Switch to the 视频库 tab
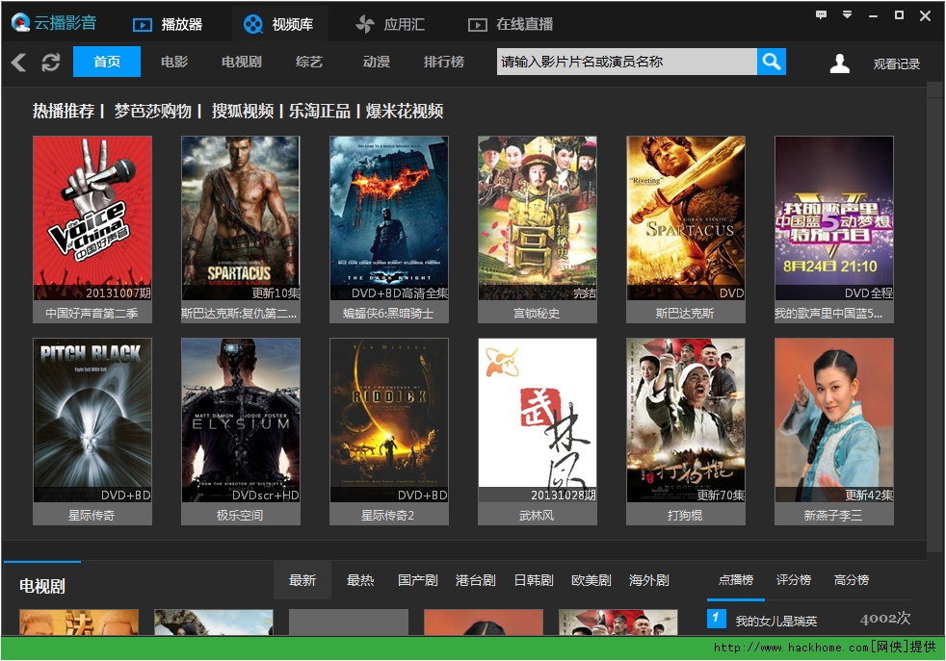Viewport: 946px width, 661px height. pos(278,24)
